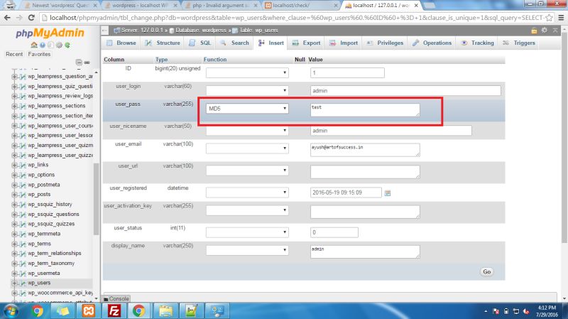
Task: Open function dropdown for user_registered
Action: (247, 193)
